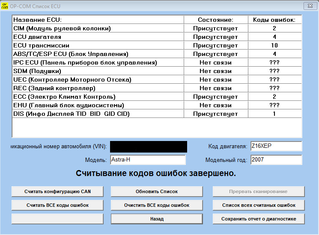The width and height of the screenshot is (319, 235).
Task: Click error count '1' for DIS row
Action: point(274,114)
